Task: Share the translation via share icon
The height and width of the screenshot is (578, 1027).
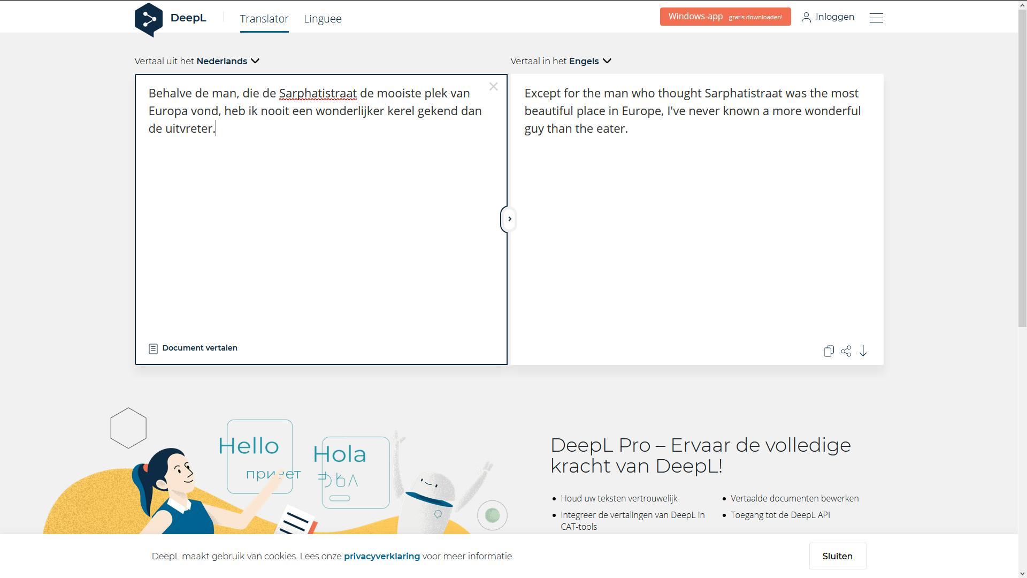Action: [x=846, y=351]
